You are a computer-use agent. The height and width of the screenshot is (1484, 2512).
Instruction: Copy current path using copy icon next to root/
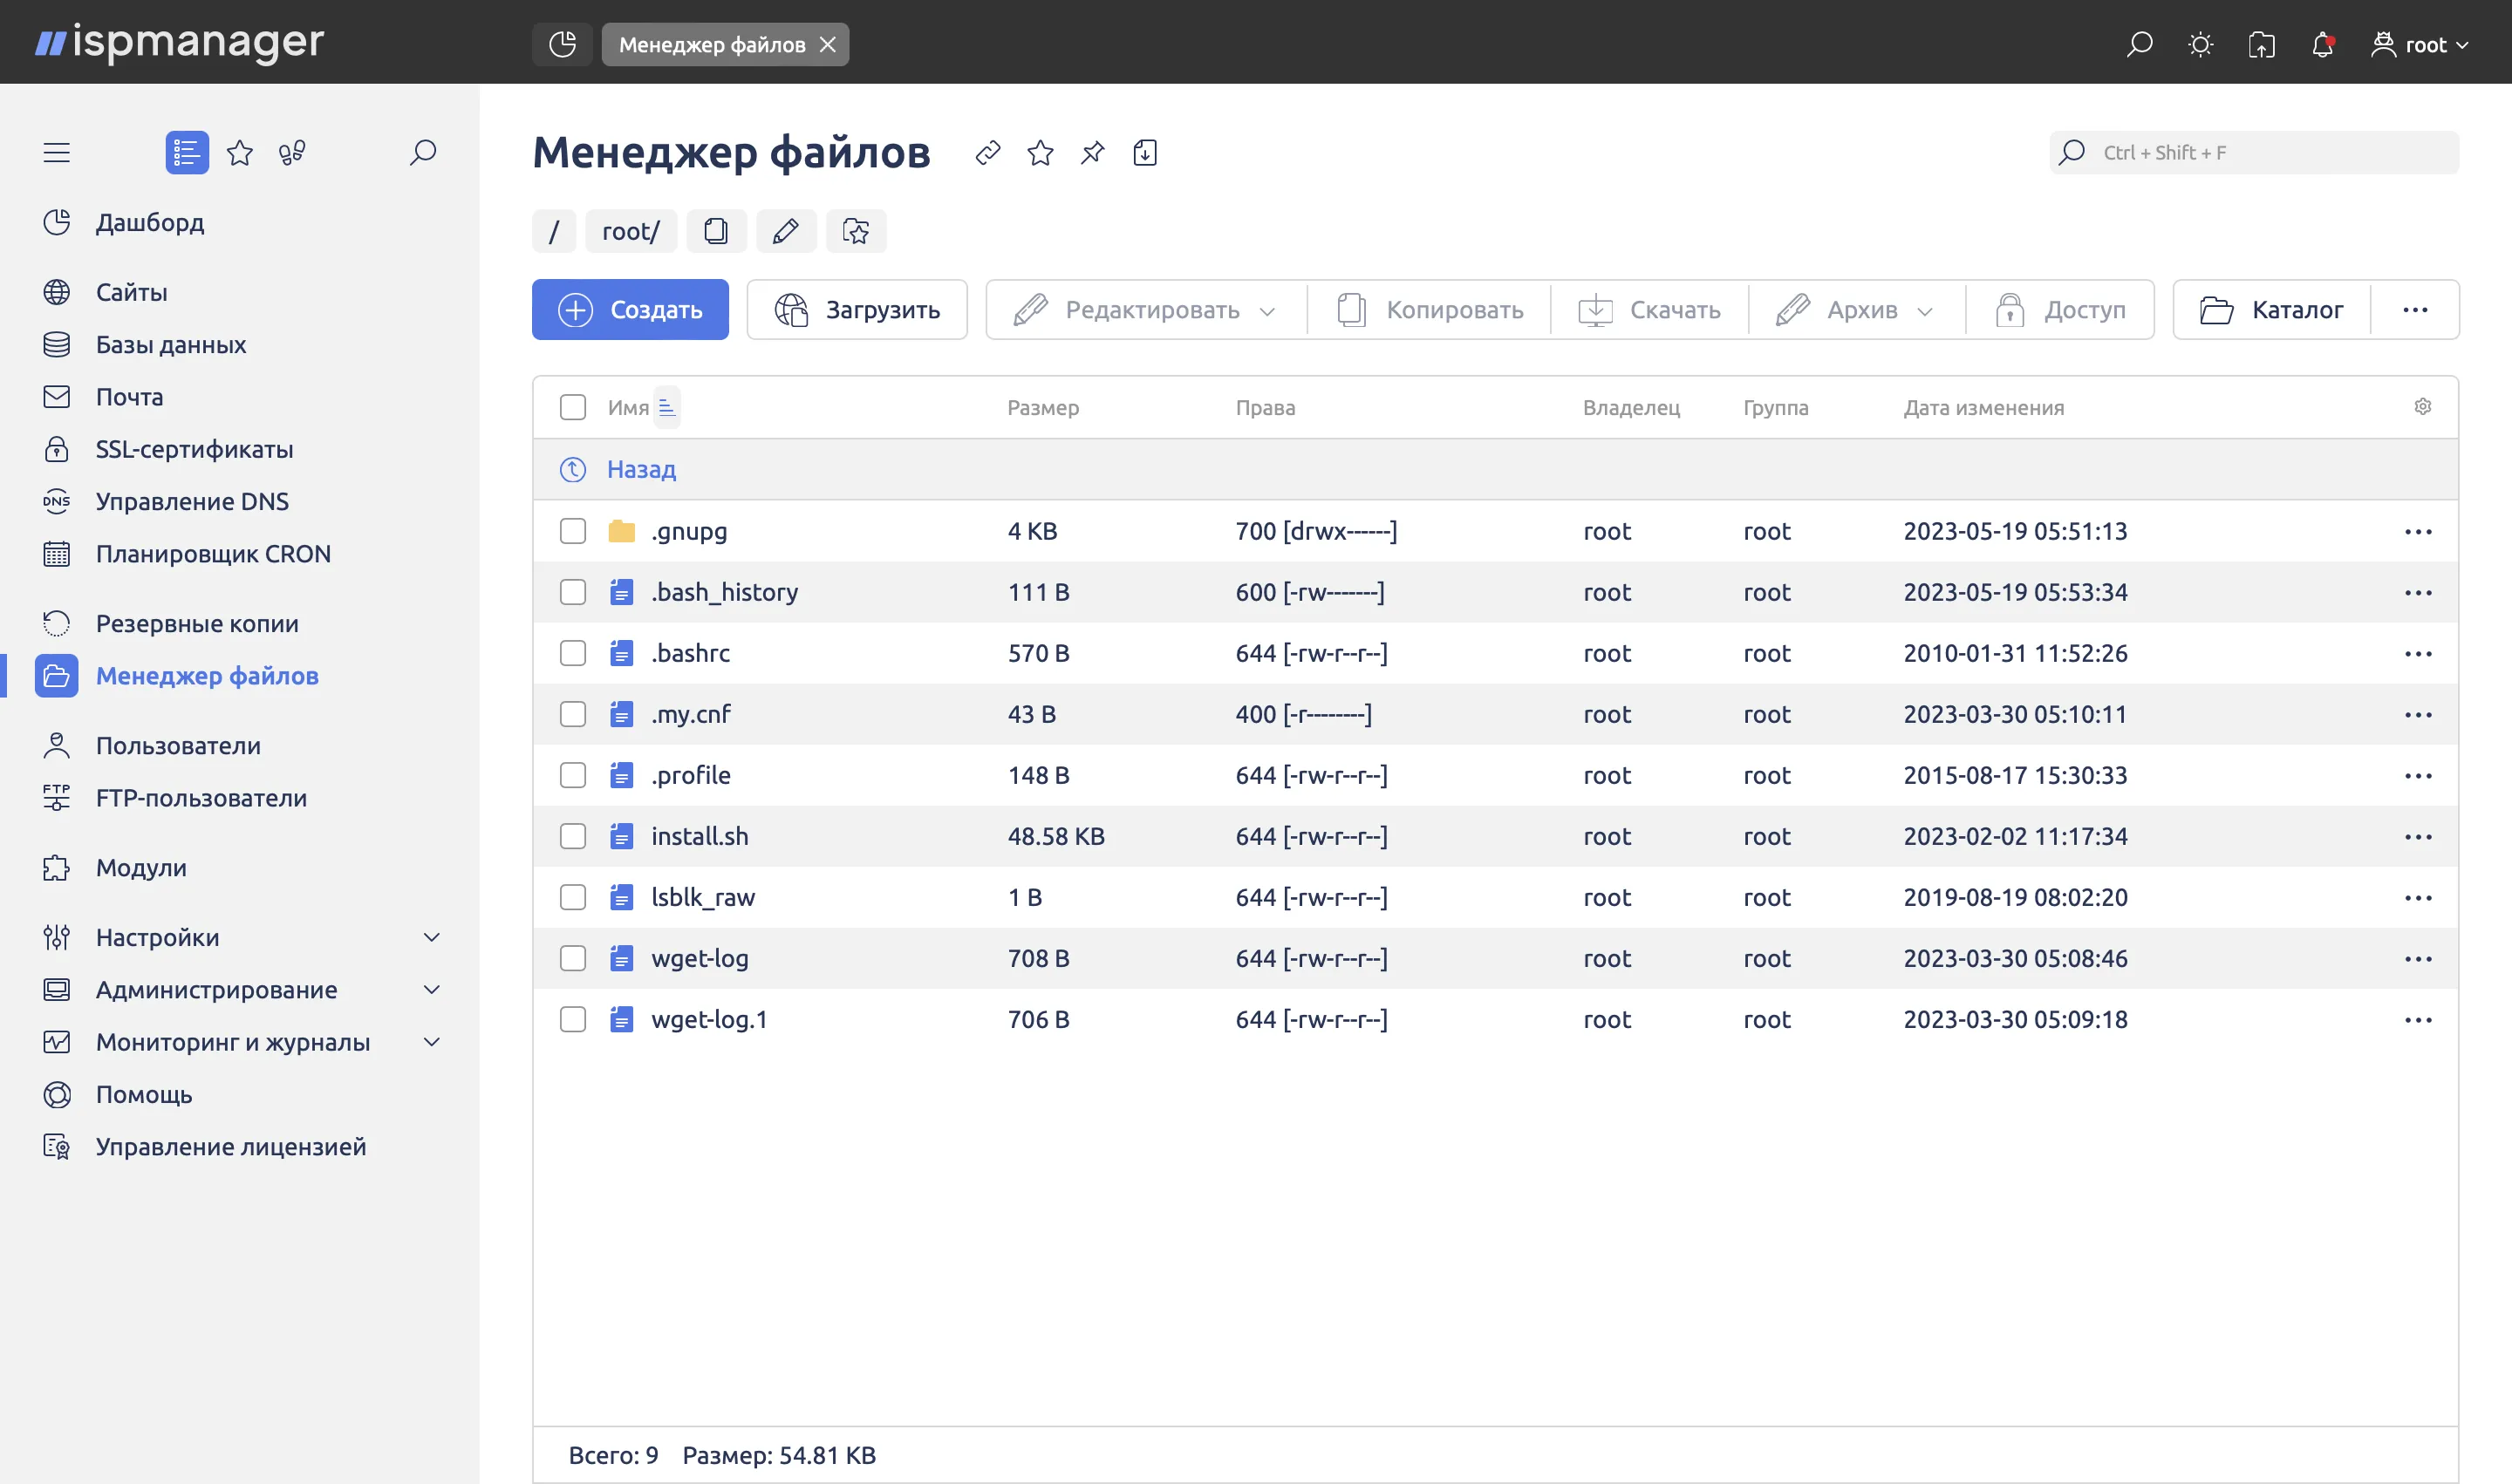pyautogui.click(x=716, y=231)
